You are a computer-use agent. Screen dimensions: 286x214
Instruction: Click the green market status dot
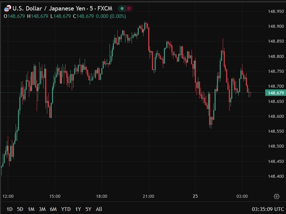click(x=122, y=8)
